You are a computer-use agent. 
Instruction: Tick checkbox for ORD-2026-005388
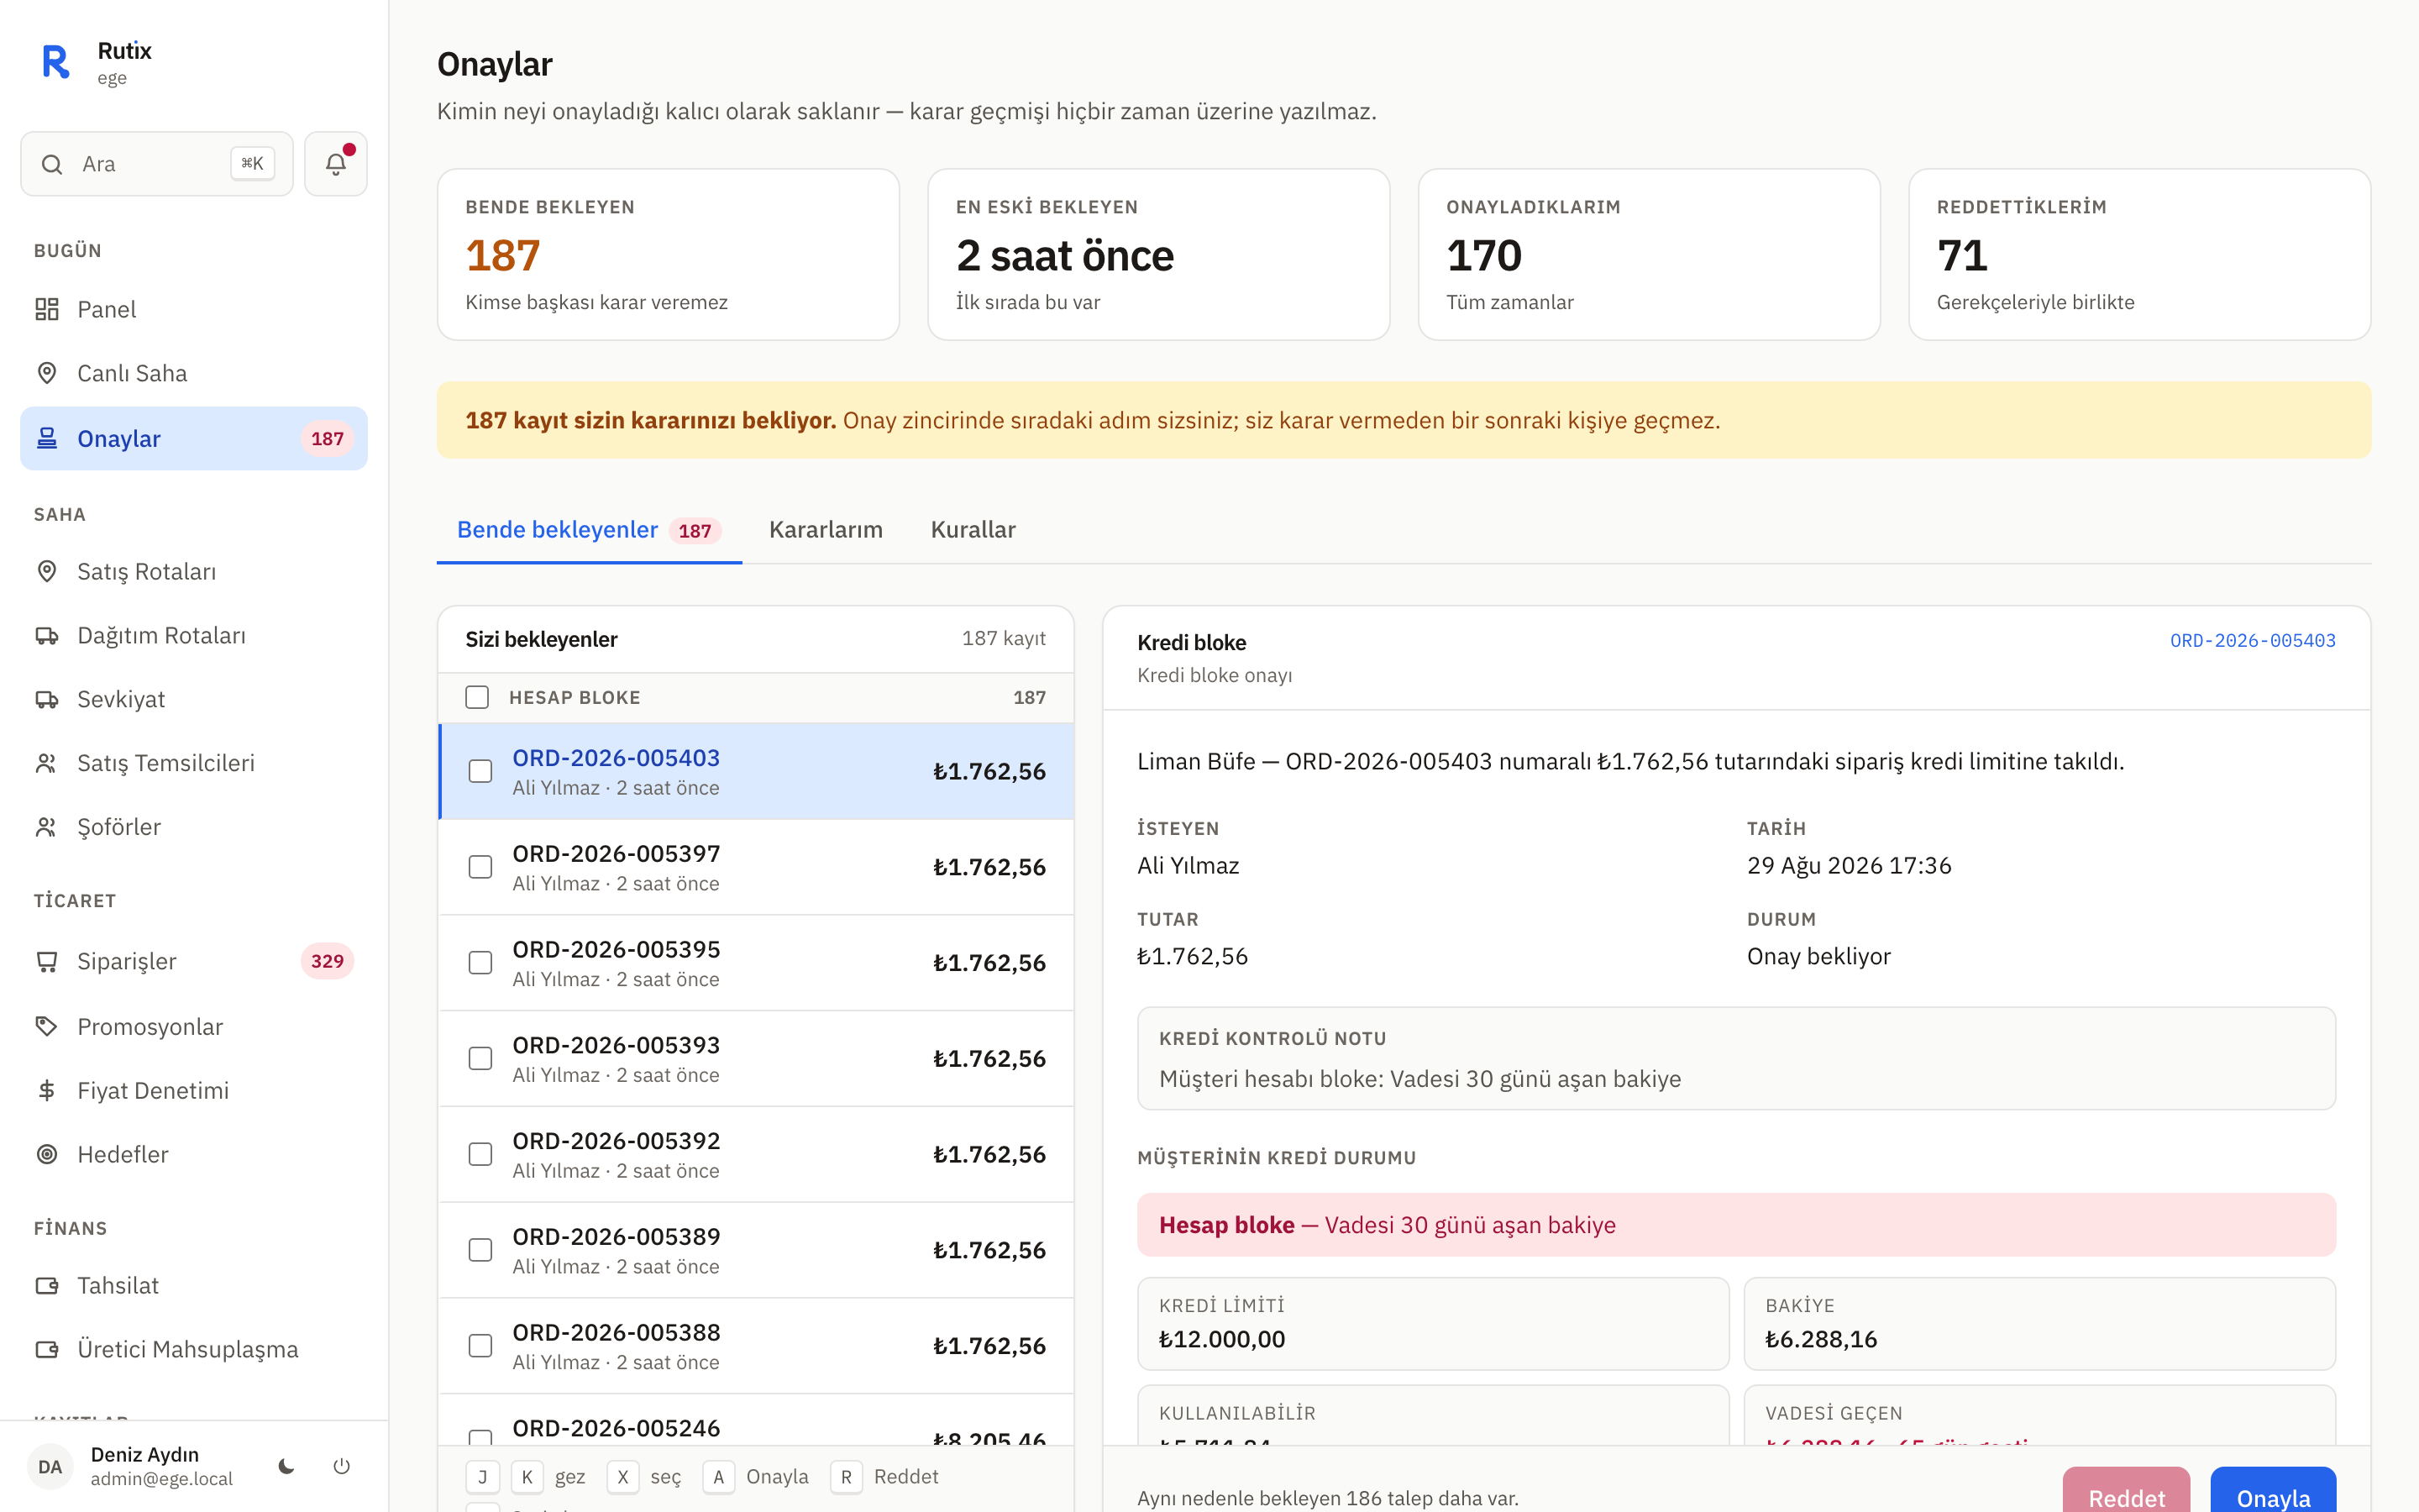(x=480, y=1345)
